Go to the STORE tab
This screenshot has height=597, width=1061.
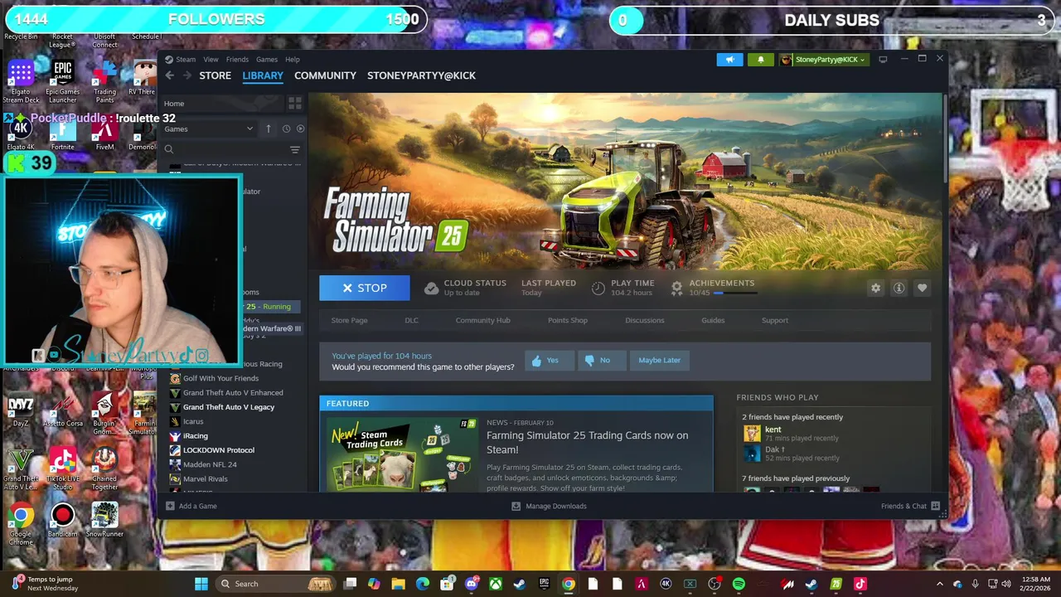215,75
